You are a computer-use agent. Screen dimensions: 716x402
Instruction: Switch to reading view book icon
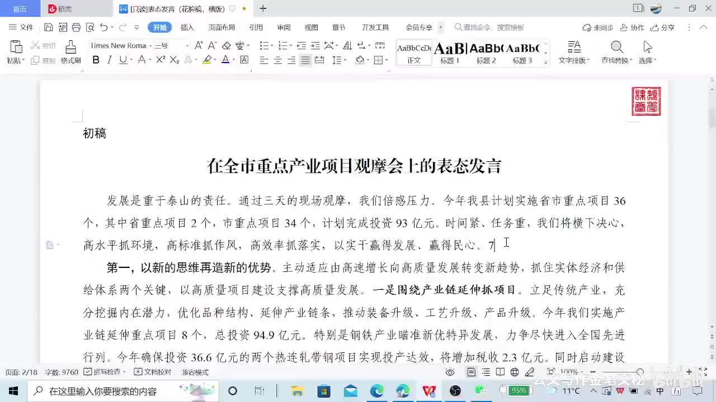pos(500,372)
